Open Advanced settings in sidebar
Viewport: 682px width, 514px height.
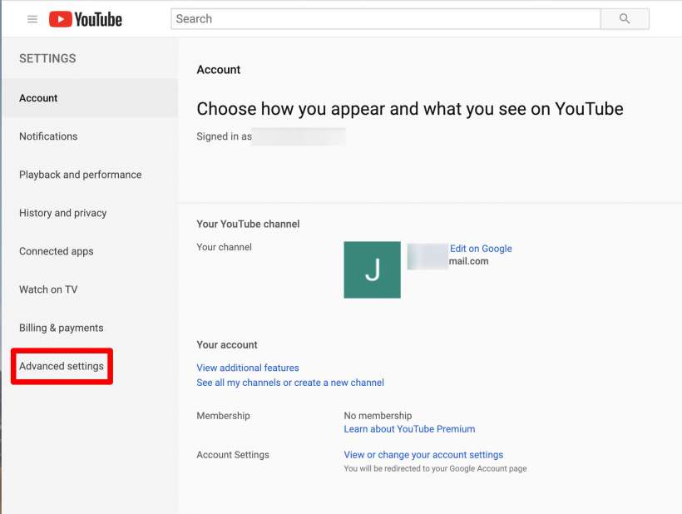pos(62,366)
